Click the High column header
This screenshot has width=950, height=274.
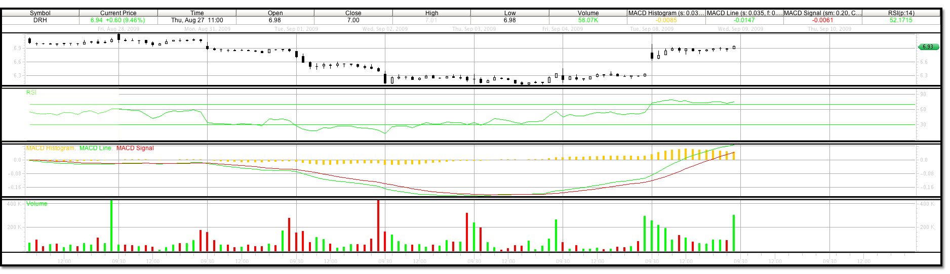[x=431, y=13]
